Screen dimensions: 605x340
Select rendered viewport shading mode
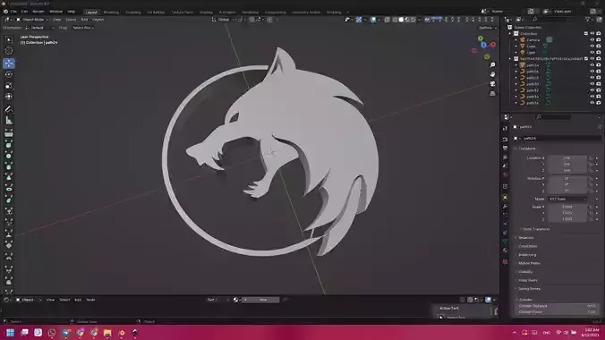413,20
